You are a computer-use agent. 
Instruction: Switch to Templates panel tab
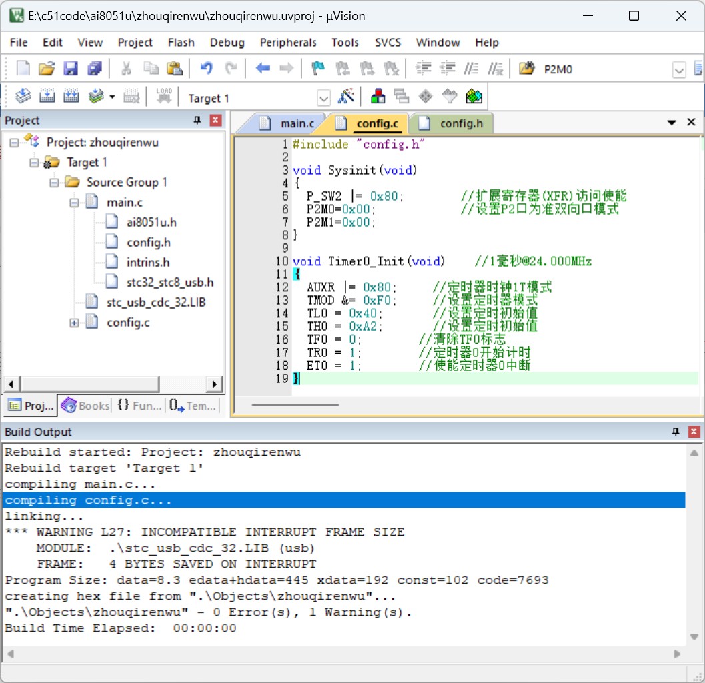(193, 405)
